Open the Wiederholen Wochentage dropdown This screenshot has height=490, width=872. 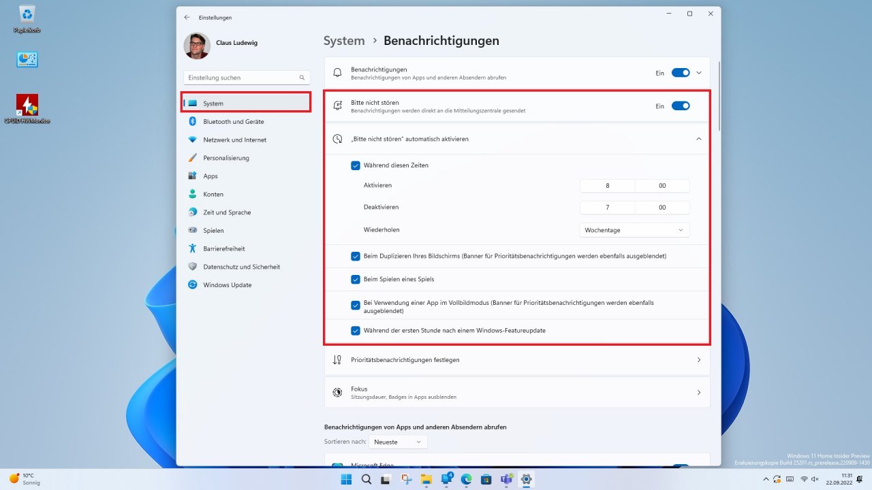[634, 230]
